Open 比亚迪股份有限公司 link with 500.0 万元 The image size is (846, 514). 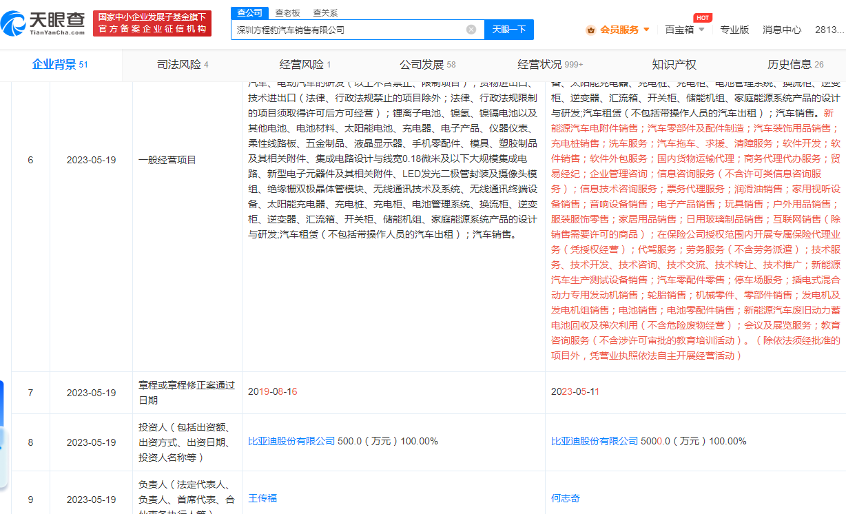pos(291,441)
